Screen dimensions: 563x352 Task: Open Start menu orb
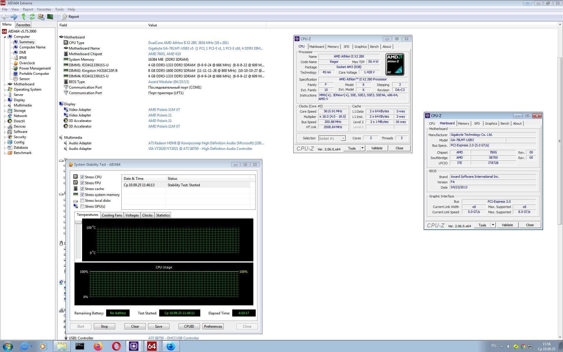[x=8, y=346]
